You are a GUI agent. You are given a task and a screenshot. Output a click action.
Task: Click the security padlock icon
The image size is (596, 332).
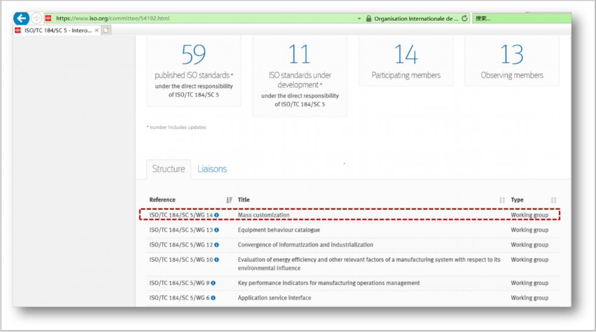(x=368, y=18)
